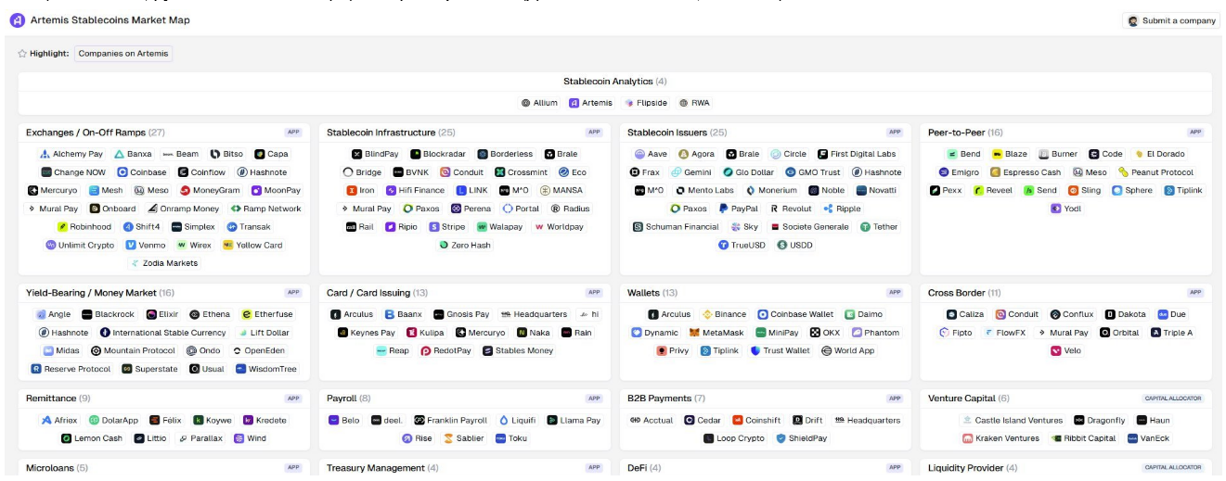Select the MoonPay exchange chip

point(276,190)
